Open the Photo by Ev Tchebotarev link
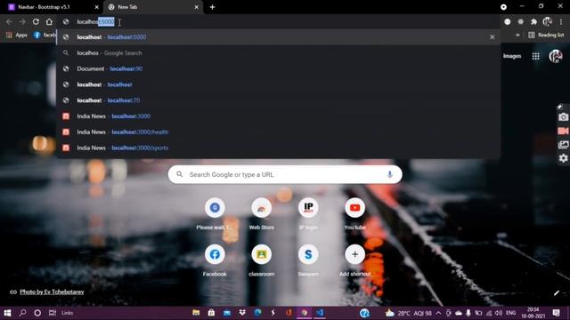This screenshot has height=320, width=570. click(x=52, y=292)
